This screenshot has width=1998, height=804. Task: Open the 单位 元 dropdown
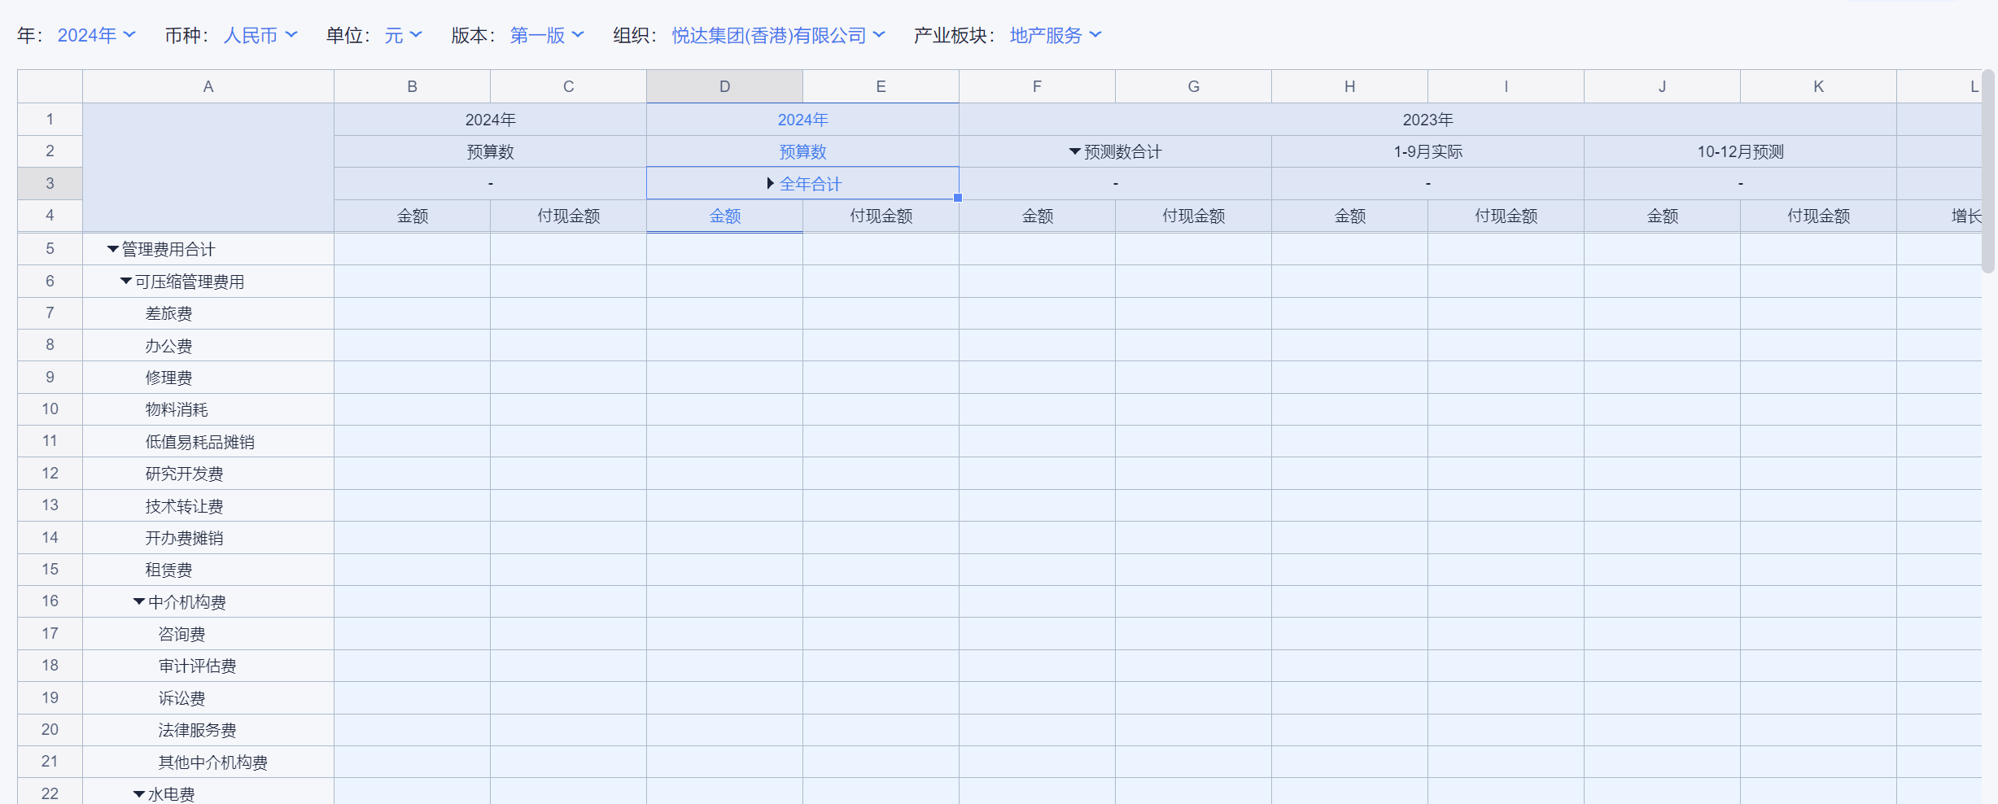point(403,35)
